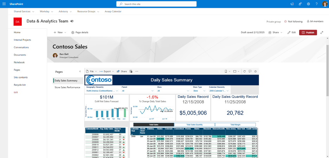Go to Avaap Calendar link
329x158 pixels.
click(x=113, y=12)
